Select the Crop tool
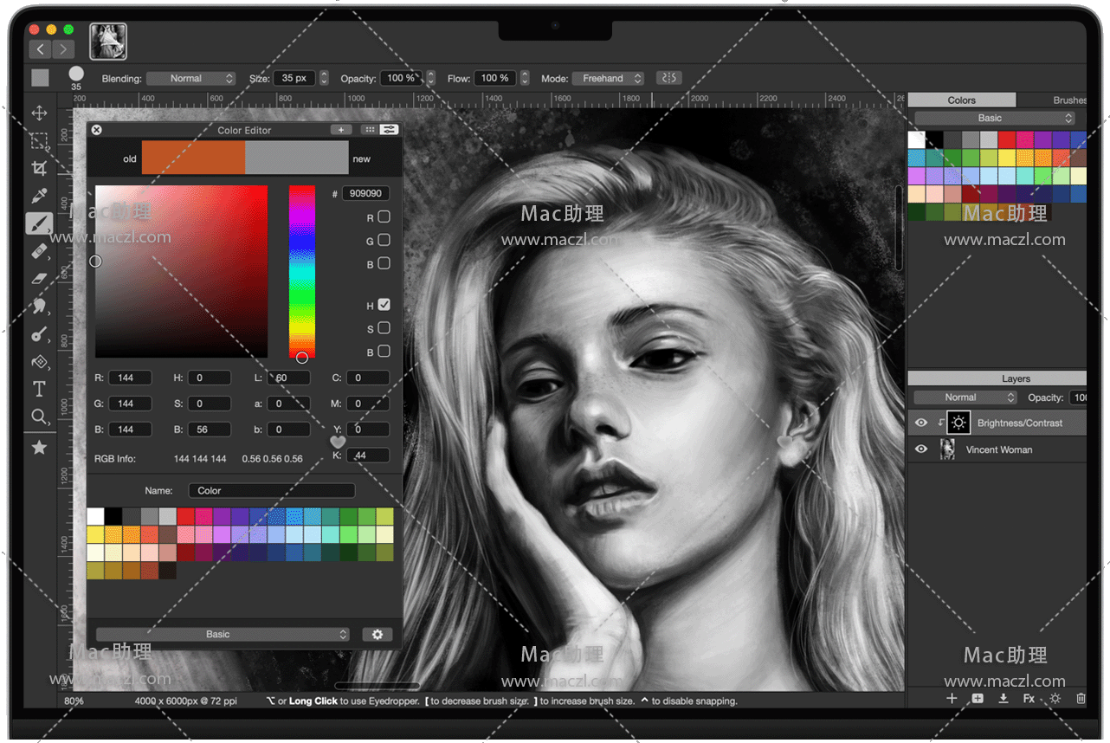This screenshot has width=1110, height=743. [x=39, y=169]
